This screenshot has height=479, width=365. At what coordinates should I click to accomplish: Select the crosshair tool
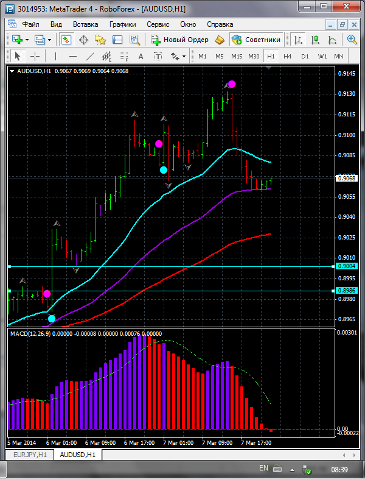click(x=35, y=56)
